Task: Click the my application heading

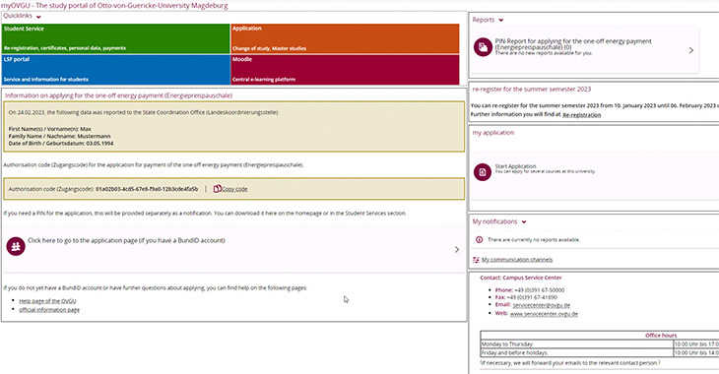Action: click(x=492, y=133)
